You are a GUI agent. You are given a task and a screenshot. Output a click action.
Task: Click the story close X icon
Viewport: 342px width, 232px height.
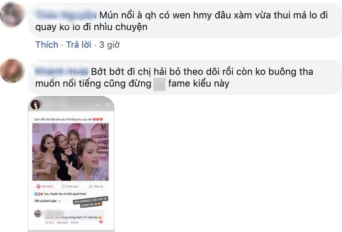point(109,105)
